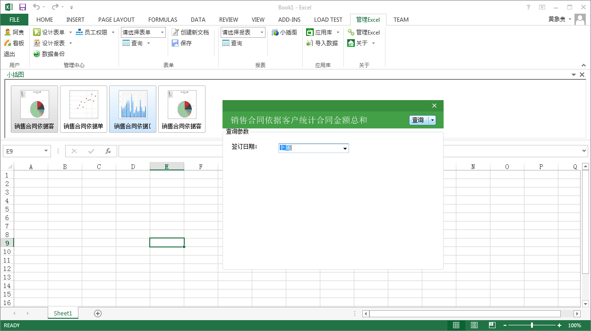Switch to Page Layout view icon
Image resolution: width=591 pixels, height=331 pixels.
tap(474, 325)
